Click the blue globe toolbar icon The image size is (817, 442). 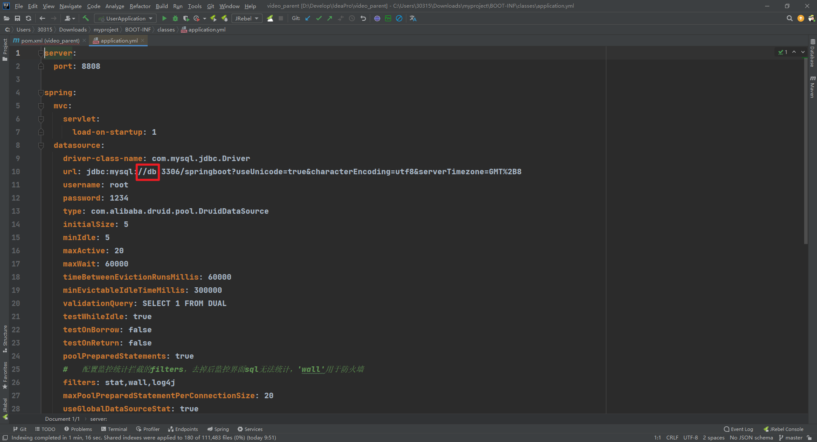pos(377,18)
